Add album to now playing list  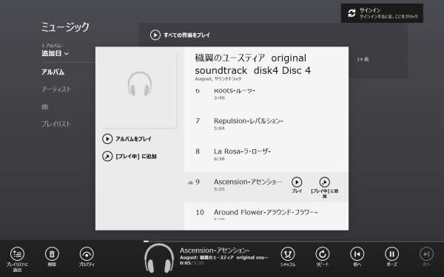coord(107,156)
